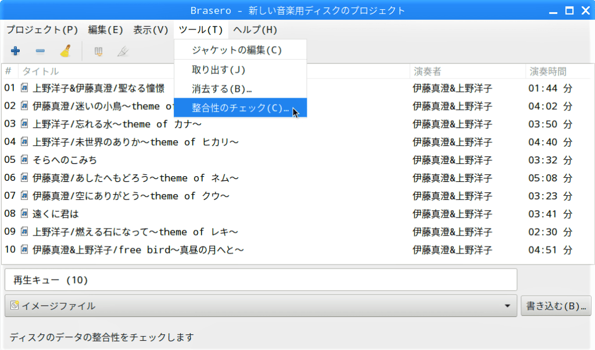Click the pause-insert toolbar icon
This screenshot has height=350, width=595.
98,51
